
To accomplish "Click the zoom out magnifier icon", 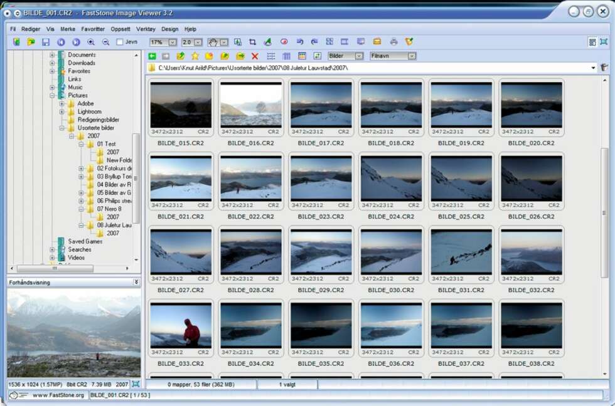I will pos(105,42).
